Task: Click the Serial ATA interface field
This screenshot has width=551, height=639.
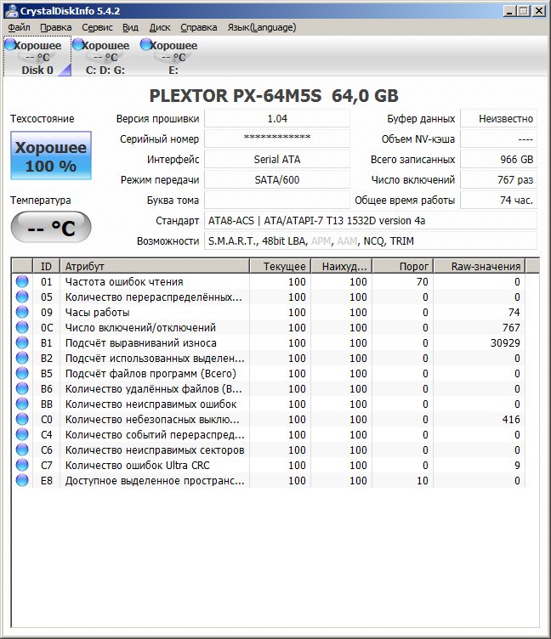Action: point(277,160)
